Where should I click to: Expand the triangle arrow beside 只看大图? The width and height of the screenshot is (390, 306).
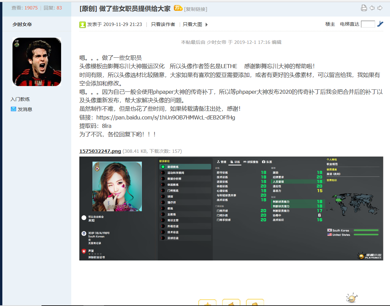coord(207,24)
